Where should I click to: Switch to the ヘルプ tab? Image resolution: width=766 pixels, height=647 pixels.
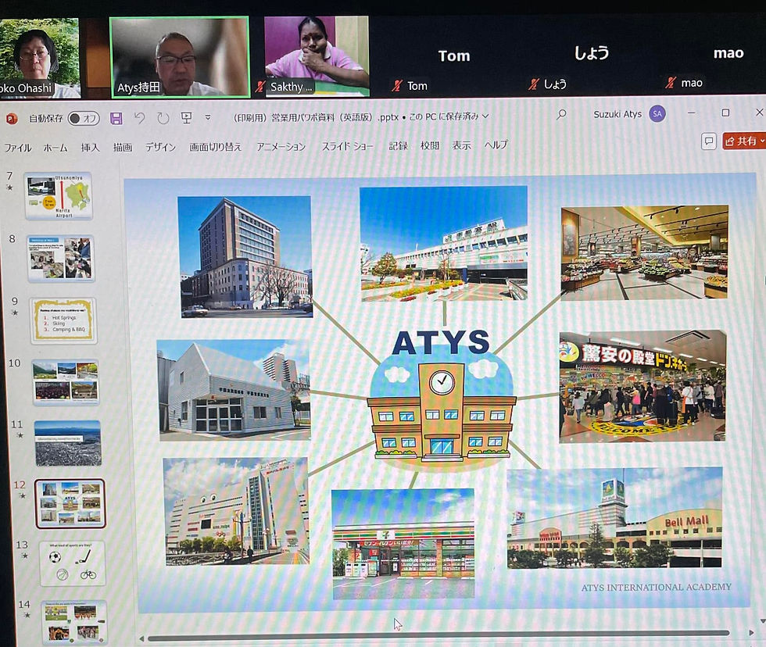tap(496, 145)
